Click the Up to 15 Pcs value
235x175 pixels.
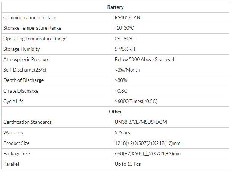[128, 164]
